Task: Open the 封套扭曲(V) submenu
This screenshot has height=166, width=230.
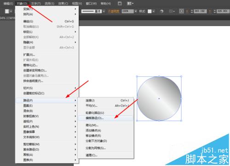Action: pos(47,116)
